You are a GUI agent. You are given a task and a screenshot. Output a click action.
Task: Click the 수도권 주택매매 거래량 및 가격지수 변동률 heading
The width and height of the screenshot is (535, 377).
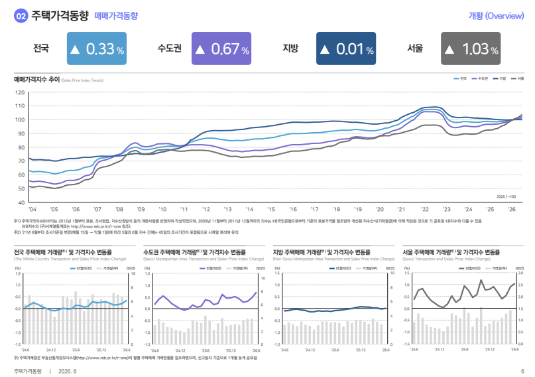click(194, 252)
